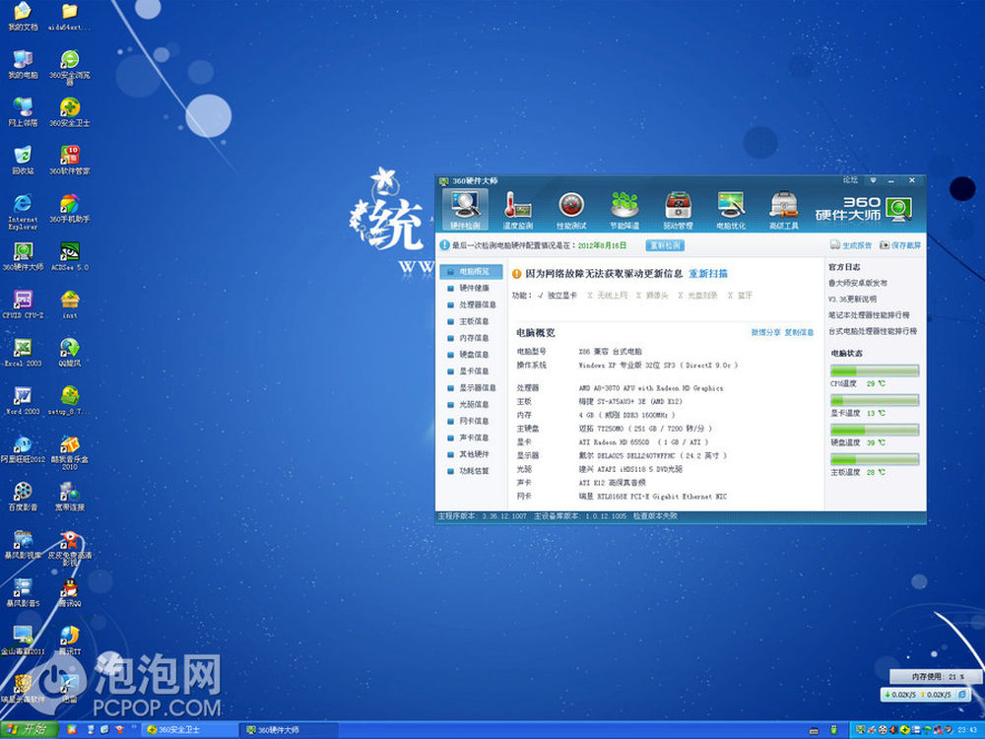Viewport: 985px width, 739px height.
Task: Open 电脑优化 PC optimization
Action: [731, 210]
